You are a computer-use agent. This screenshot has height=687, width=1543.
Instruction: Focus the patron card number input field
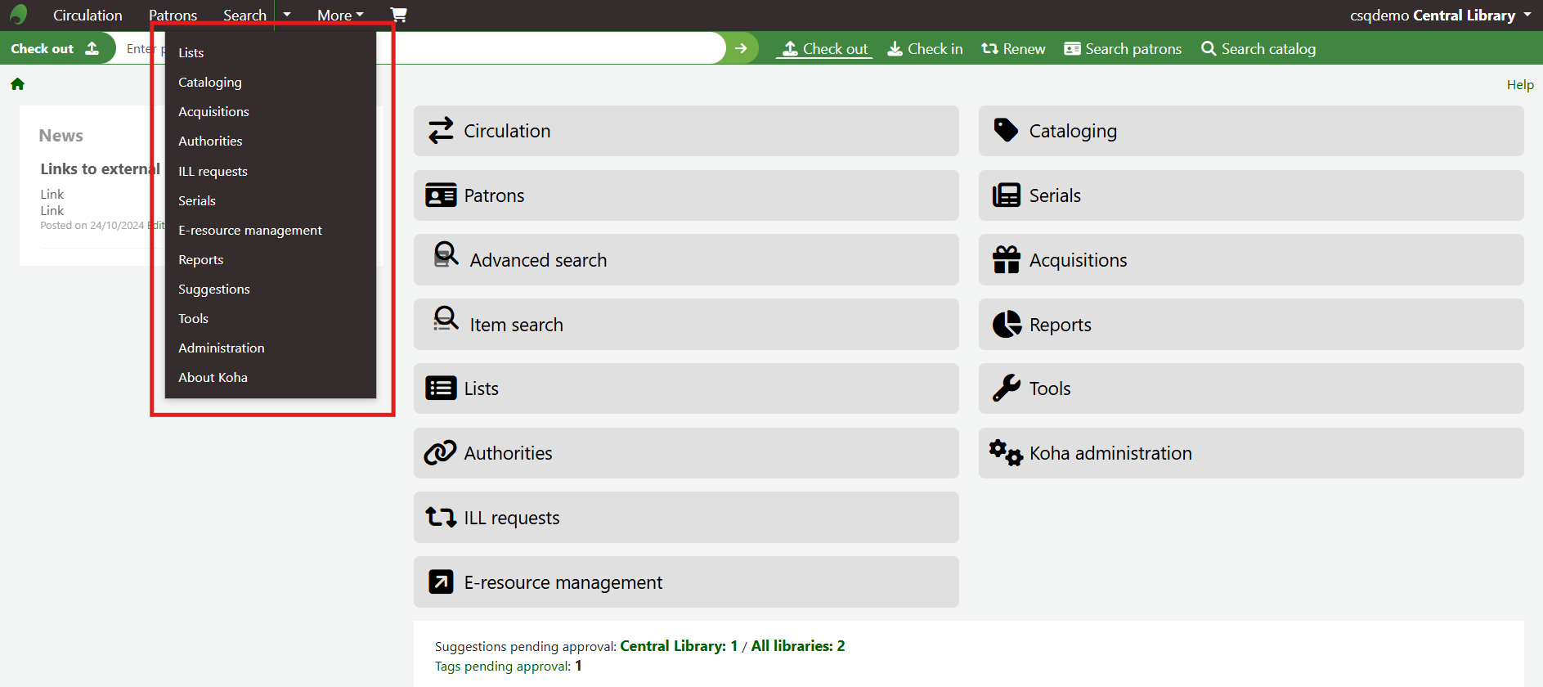click(x=421, y=48)
